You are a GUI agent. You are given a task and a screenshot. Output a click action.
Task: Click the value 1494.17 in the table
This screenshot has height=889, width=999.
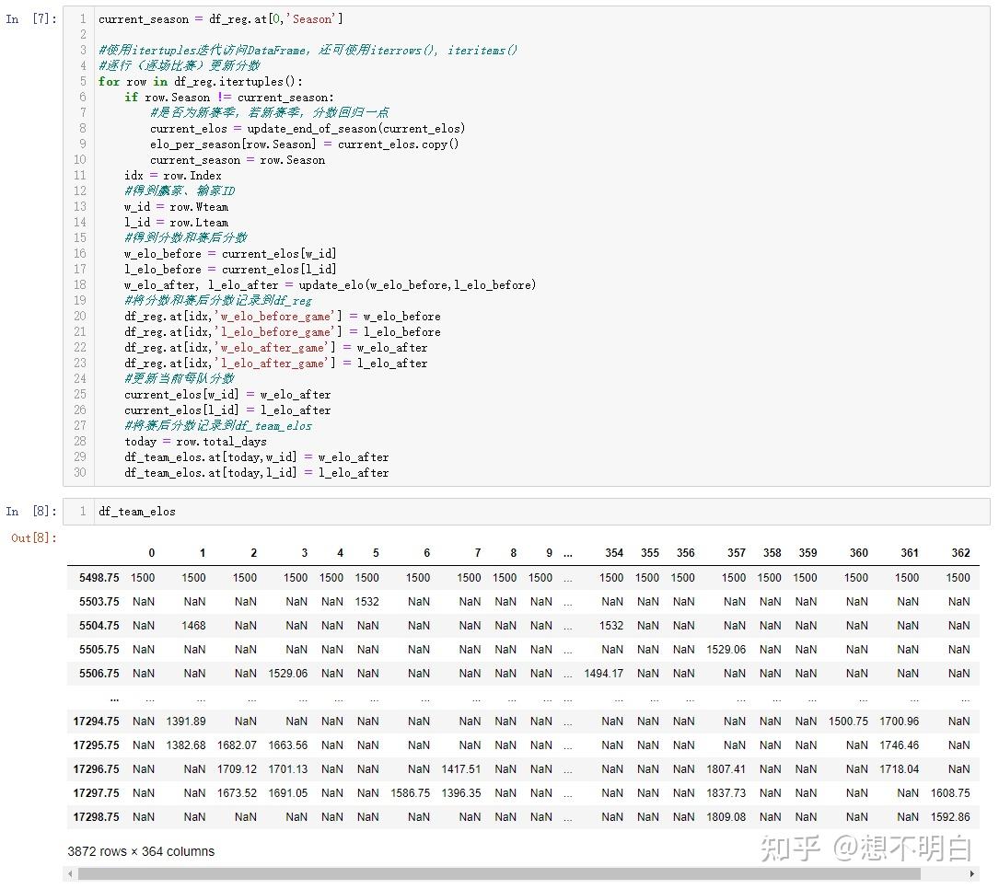tap(607, 674)
